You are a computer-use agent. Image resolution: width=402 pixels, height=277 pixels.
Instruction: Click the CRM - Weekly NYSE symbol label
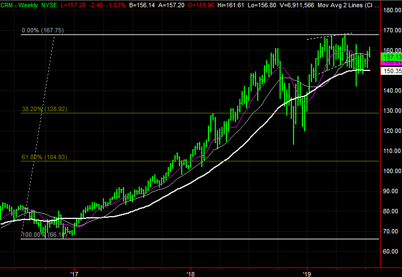pos(29,5)
